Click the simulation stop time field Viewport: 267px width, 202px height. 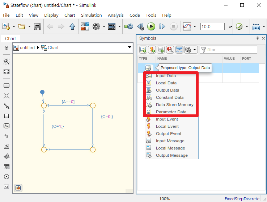click(212, 26)
